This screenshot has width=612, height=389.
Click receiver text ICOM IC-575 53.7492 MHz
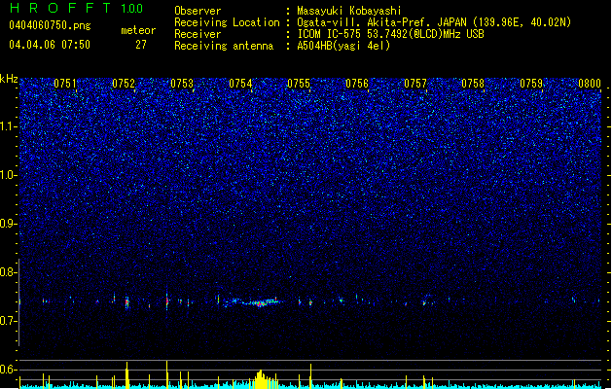click(390, 34)
